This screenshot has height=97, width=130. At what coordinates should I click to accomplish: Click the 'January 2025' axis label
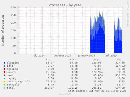[x=87, y=56]
